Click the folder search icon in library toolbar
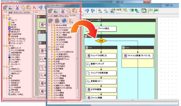 pos(71,21)
